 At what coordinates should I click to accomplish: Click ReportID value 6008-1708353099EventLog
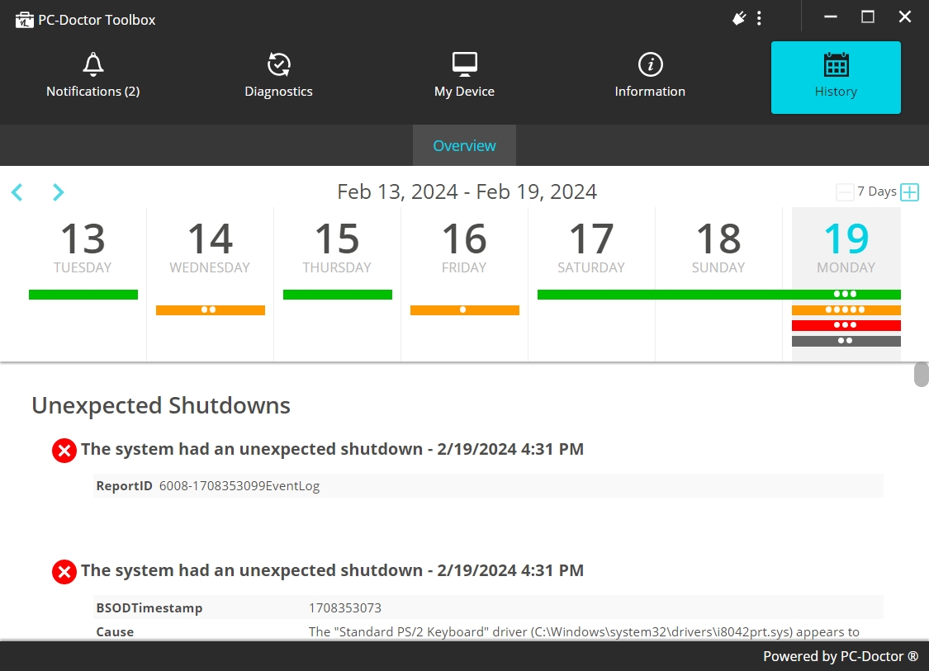tap(239, 486)
